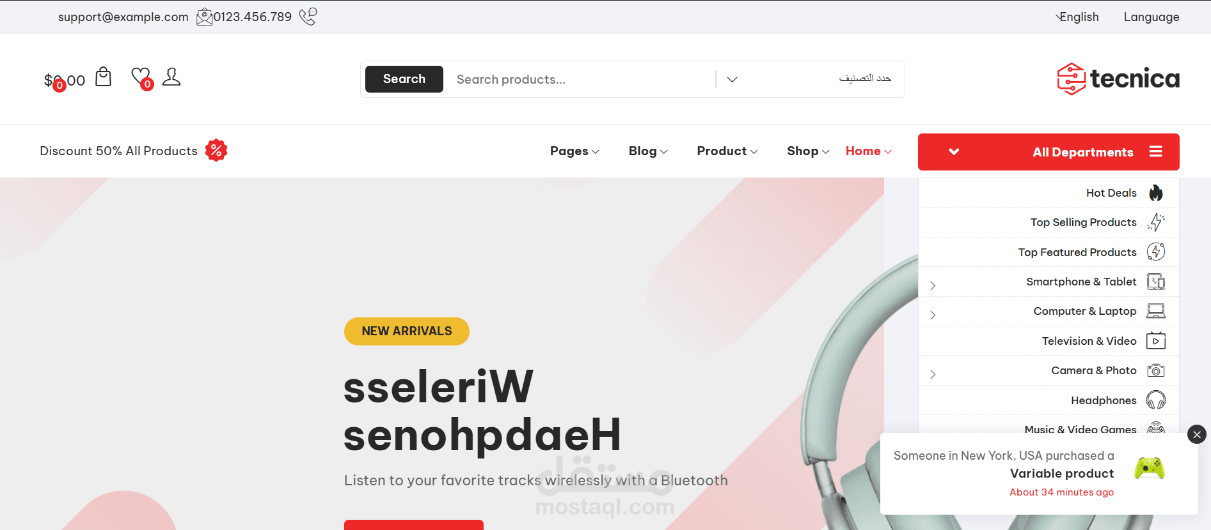Click the email envelope icon in top bar
This screenshot has height=530, width=1211.
pyautogui.click(x=204, y=17)
